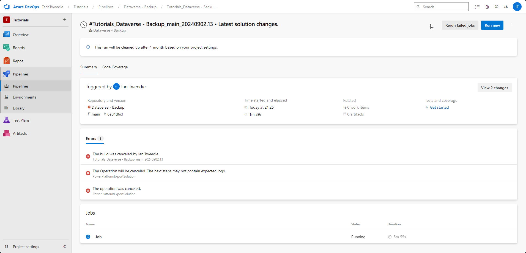Open the Boards section
Image resolution: width=526 pixels, height=253 pixels.
click(x=19, y=47)
